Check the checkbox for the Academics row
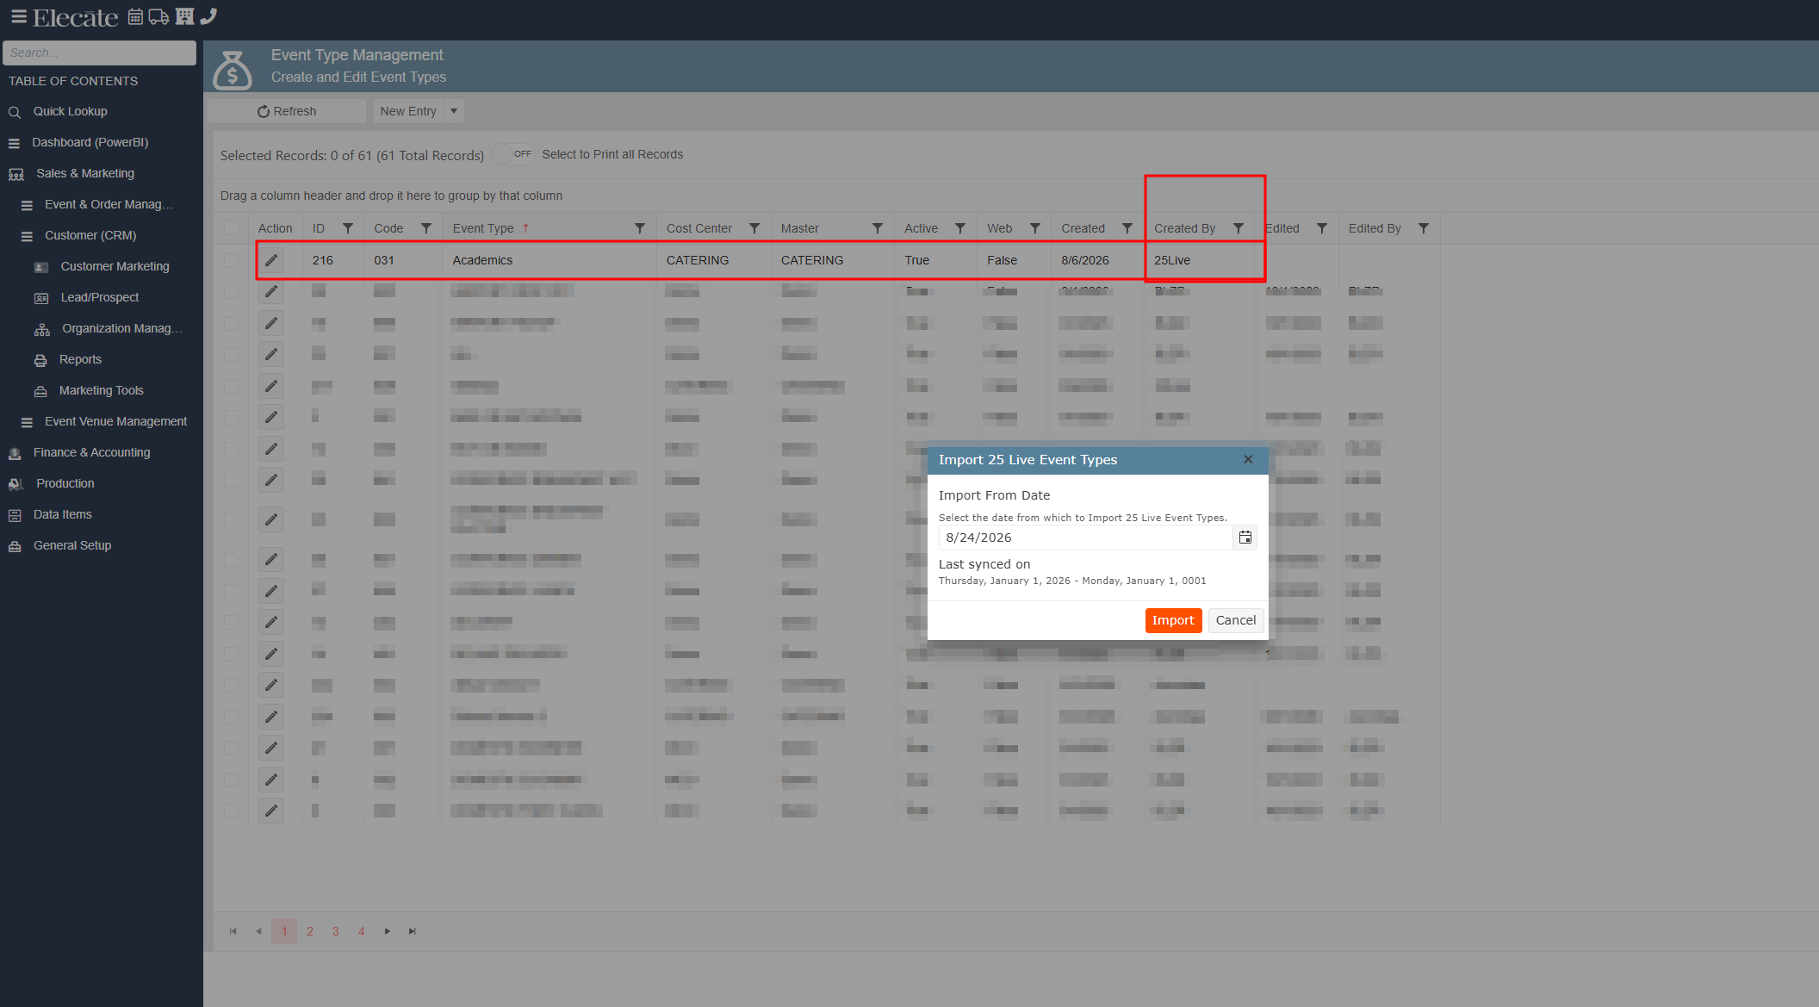This screenshot has height=1007, width=1819. pos(231,260)
